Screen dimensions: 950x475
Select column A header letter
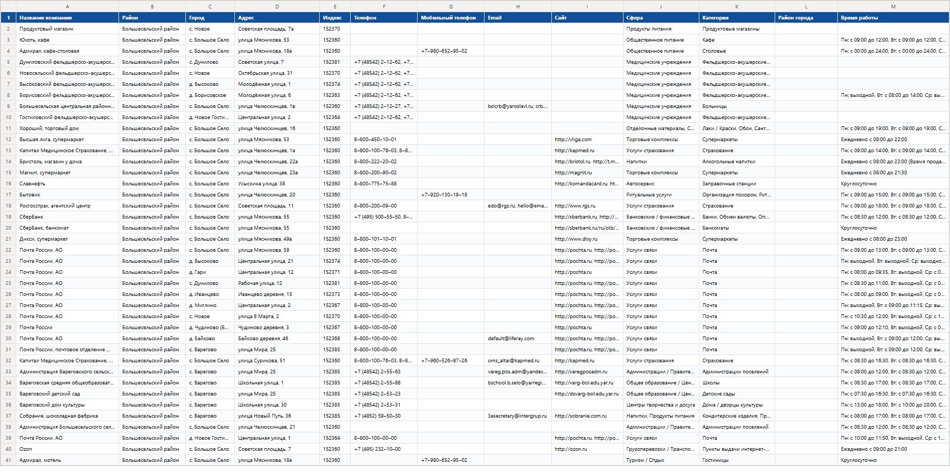67,6
